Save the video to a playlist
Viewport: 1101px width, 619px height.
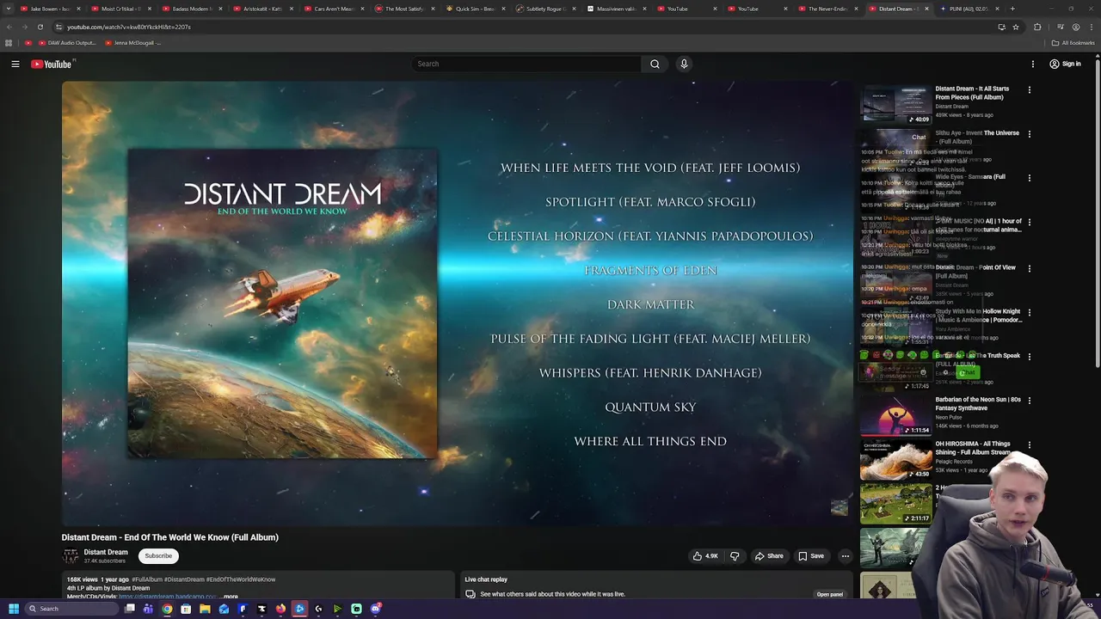click(x=811, y=556)
